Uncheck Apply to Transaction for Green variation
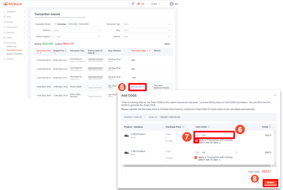This screenshot has height=190, width=283. tap(196, 141)
